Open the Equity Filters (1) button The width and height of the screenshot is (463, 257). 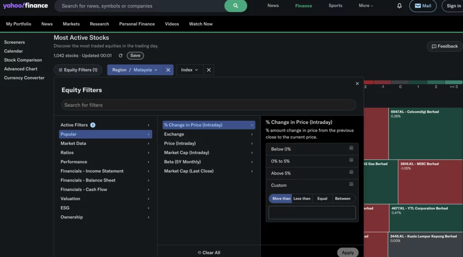point(78,70)
